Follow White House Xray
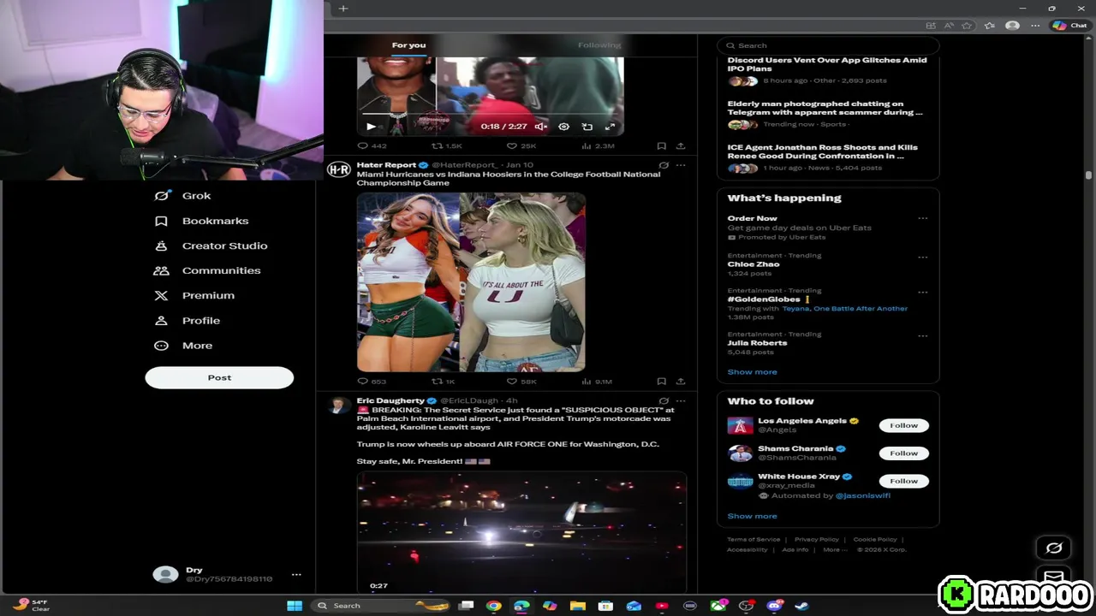This screenshot has width=1096, height=616. point(903,481)
